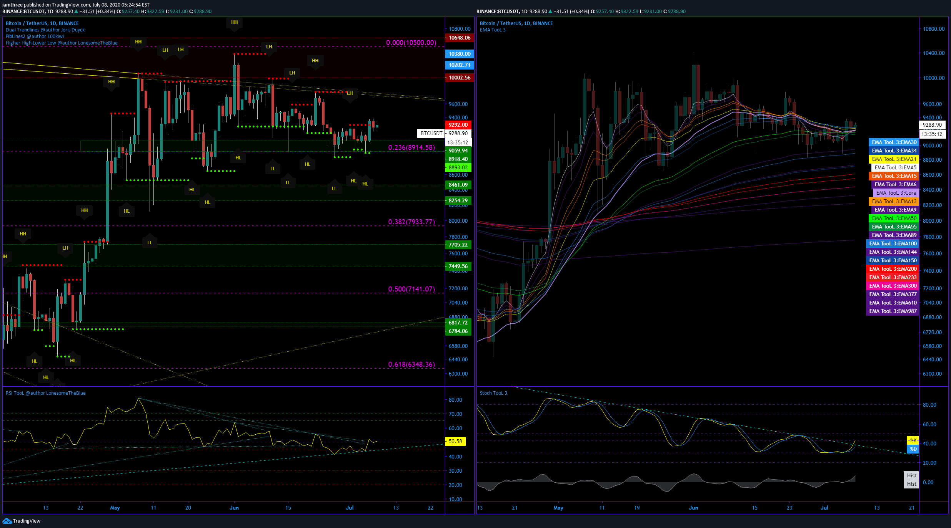The height and width of the screenshot is (528, 951).
Task: Click the upper Hist label tag
Action: pos(911,475)
